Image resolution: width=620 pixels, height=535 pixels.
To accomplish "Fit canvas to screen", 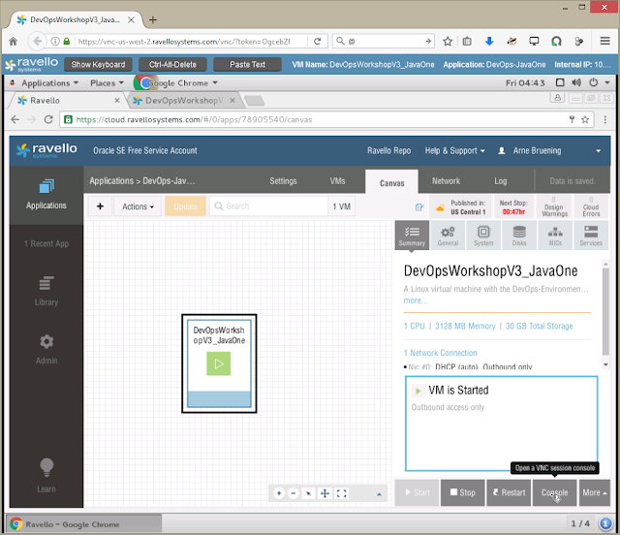I will [x=341, y=493].
